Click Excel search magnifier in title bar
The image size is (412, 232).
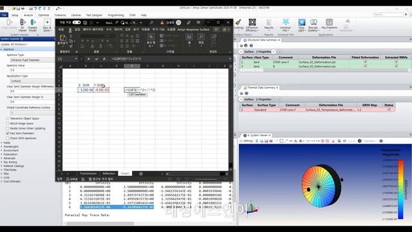[152, 23]
